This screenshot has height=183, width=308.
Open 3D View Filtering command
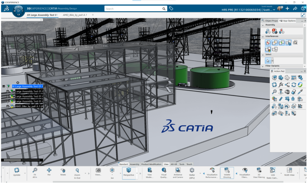coord(259,173)
